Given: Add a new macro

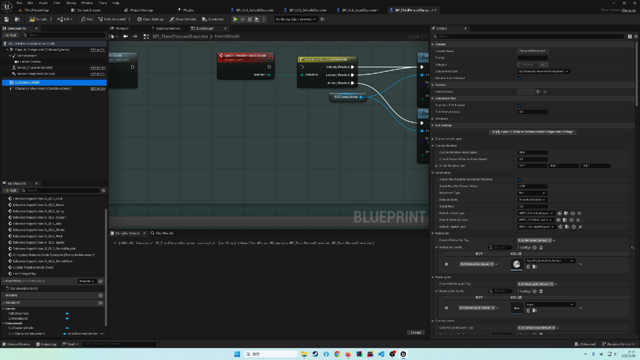Looking at the screenshot, I should point(100,295).
